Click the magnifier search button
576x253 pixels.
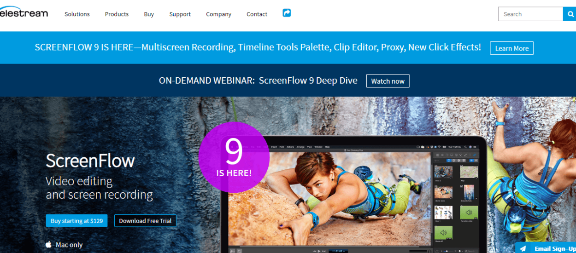pyautogui.click(x=570, y=14)
